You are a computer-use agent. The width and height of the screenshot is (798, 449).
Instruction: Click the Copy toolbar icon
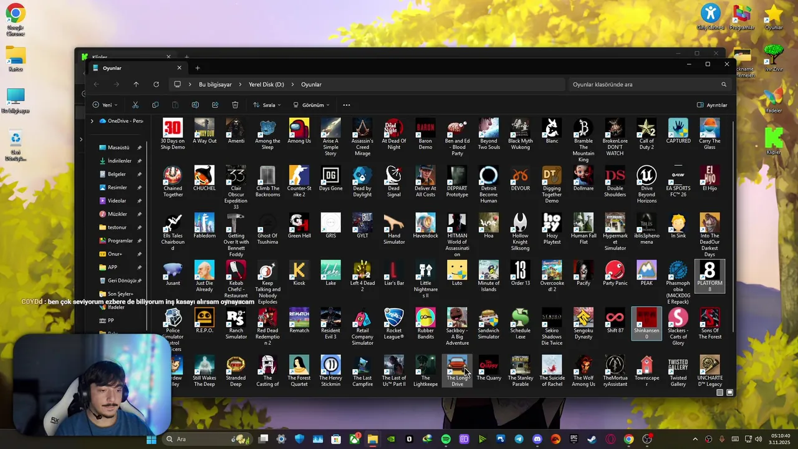click(x=155, y=105)
